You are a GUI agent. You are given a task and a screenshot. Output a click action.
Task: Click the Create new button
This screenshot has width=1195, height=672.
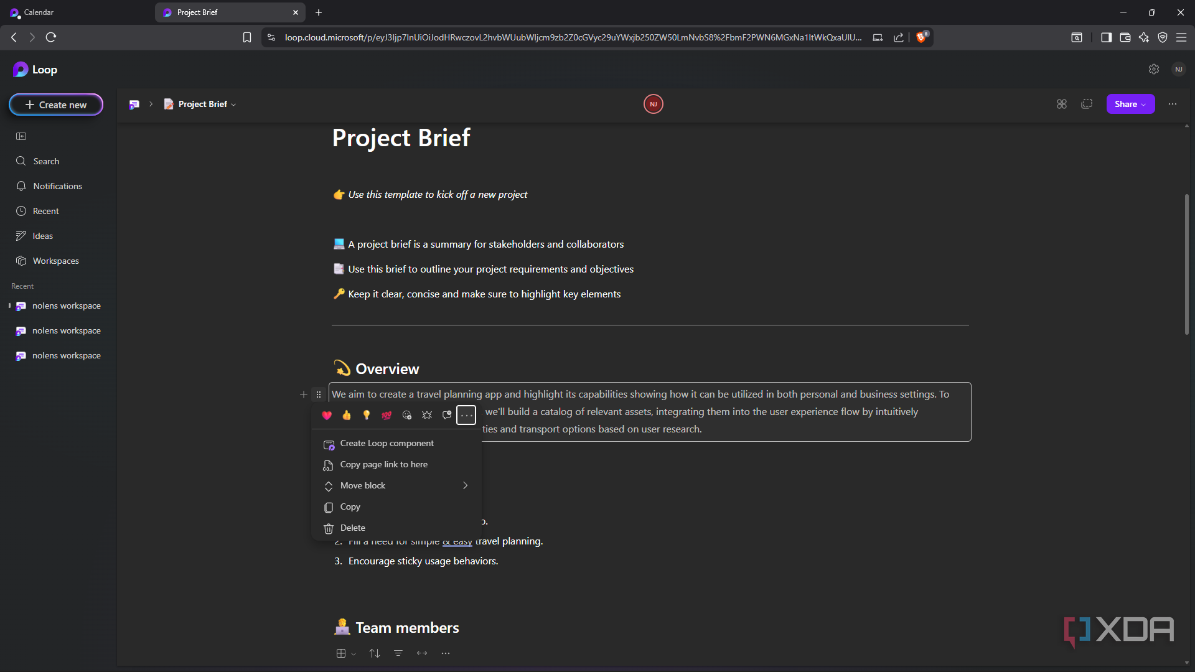pyautogui.click(x=56, y=105)
